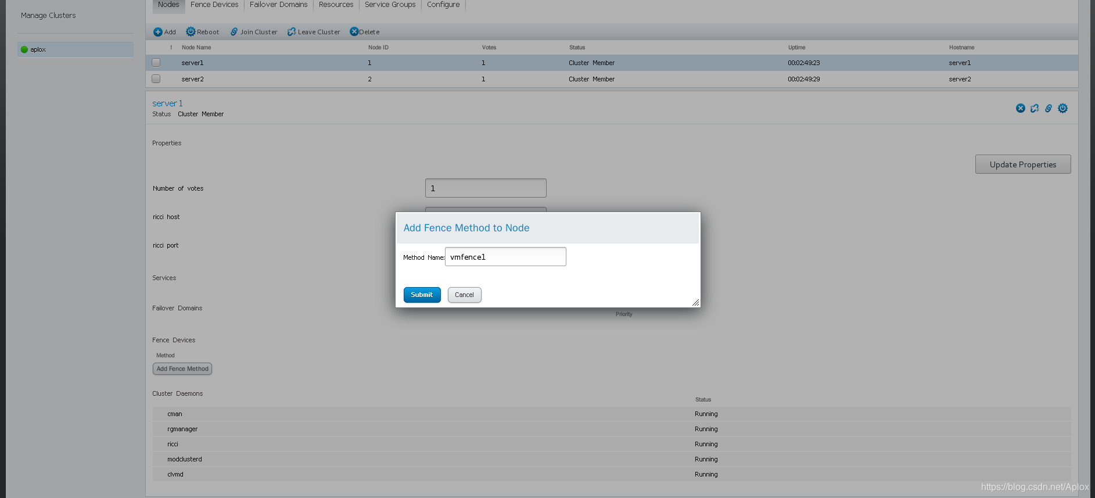The height and width of the screenshot is (498, 1095).
Task: Click the server1 heading link
Action: pos(167,103)
